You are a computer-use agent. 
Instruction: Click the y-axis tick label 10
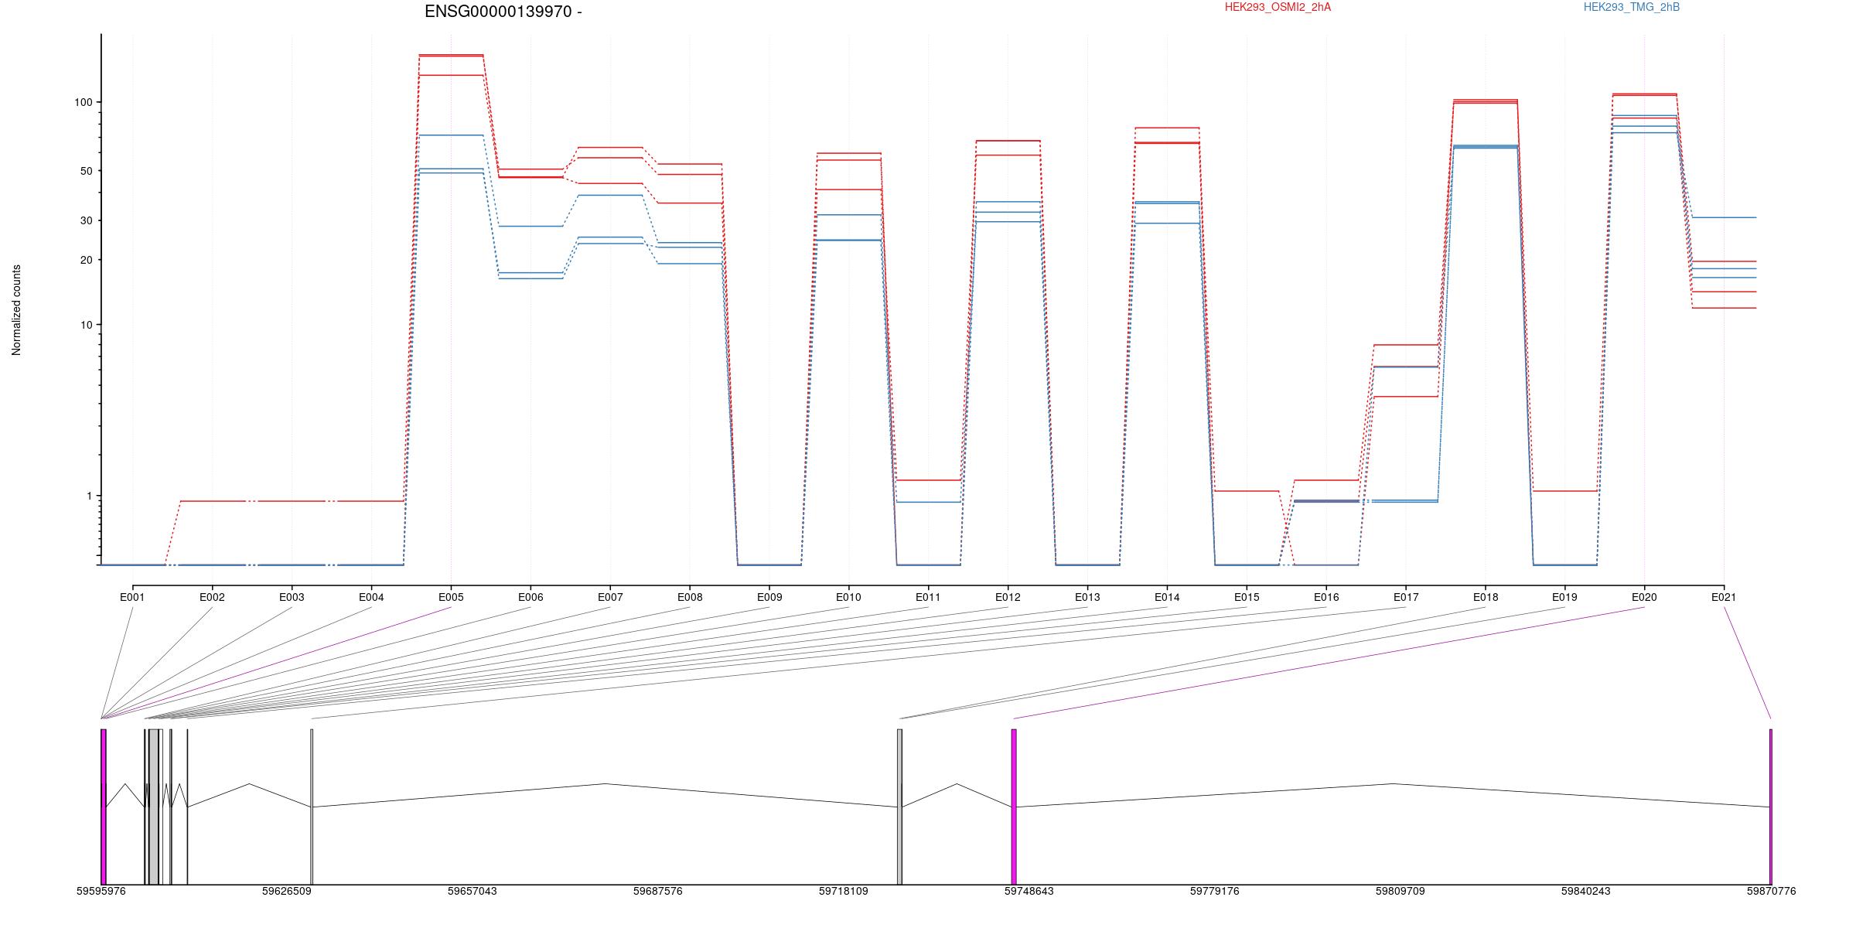coord(86,325)
